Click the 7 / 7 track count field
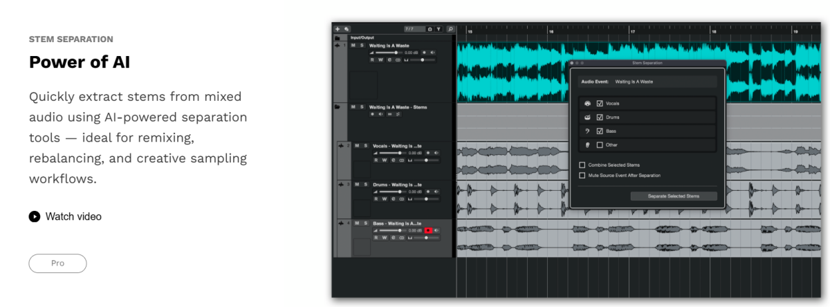 coord(414,29)
